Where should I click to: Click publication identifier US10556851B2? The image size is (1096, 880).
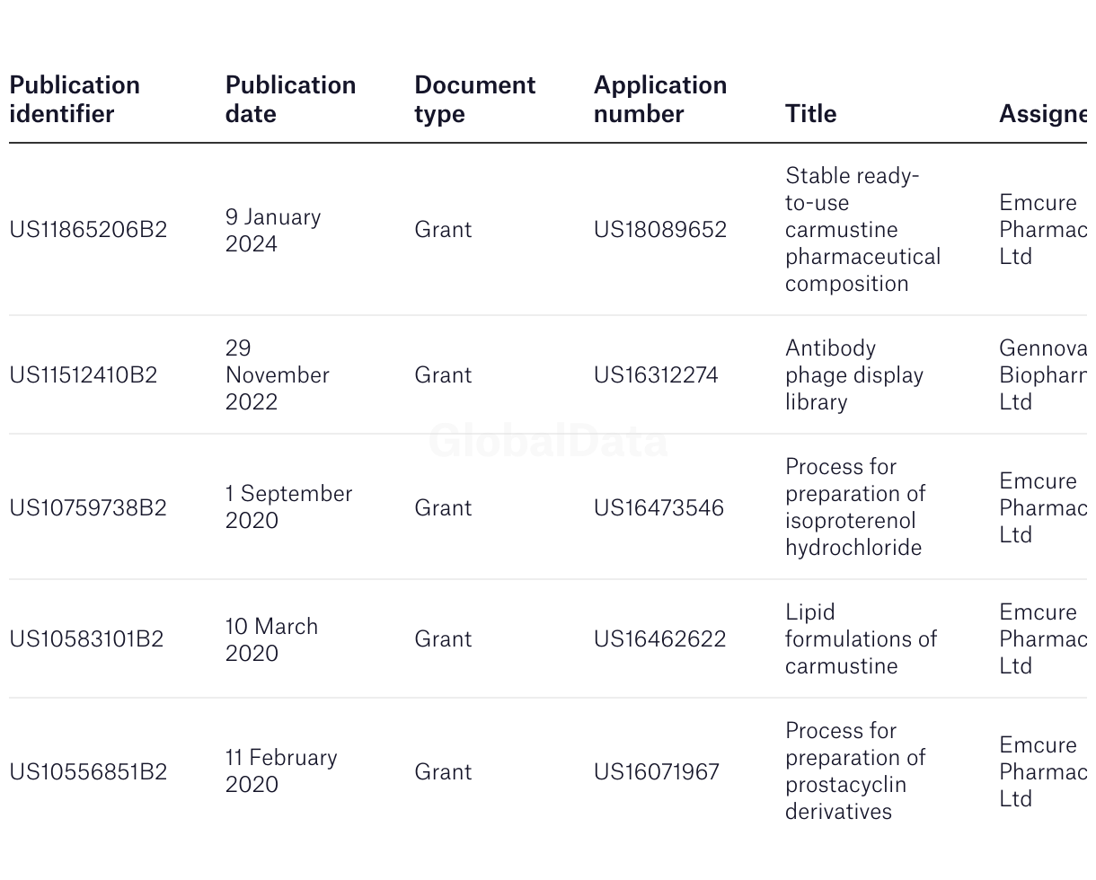pyautogui.click(x=88, y=772)
